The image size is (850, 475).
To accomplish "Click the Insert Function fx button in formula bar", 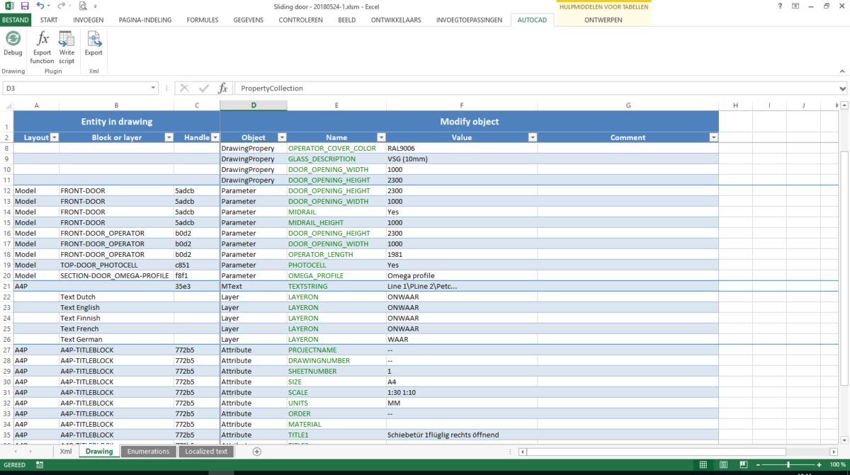I will tap(222, 88).
